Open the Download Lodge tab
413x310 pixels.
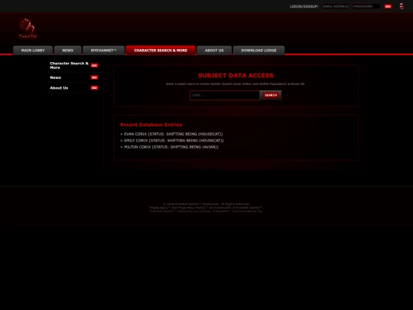(259, 51)
